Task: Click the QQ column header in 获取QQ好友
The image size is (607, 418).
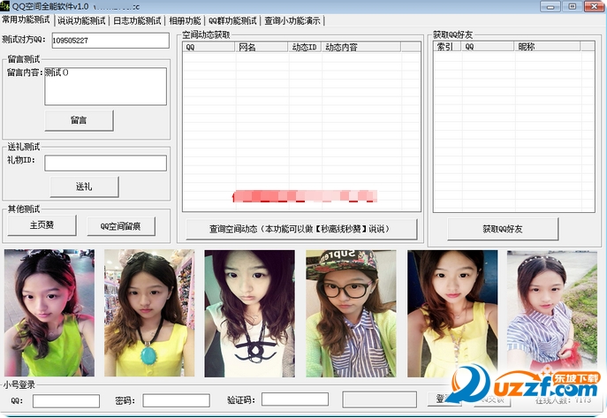Action: point(488,47)
